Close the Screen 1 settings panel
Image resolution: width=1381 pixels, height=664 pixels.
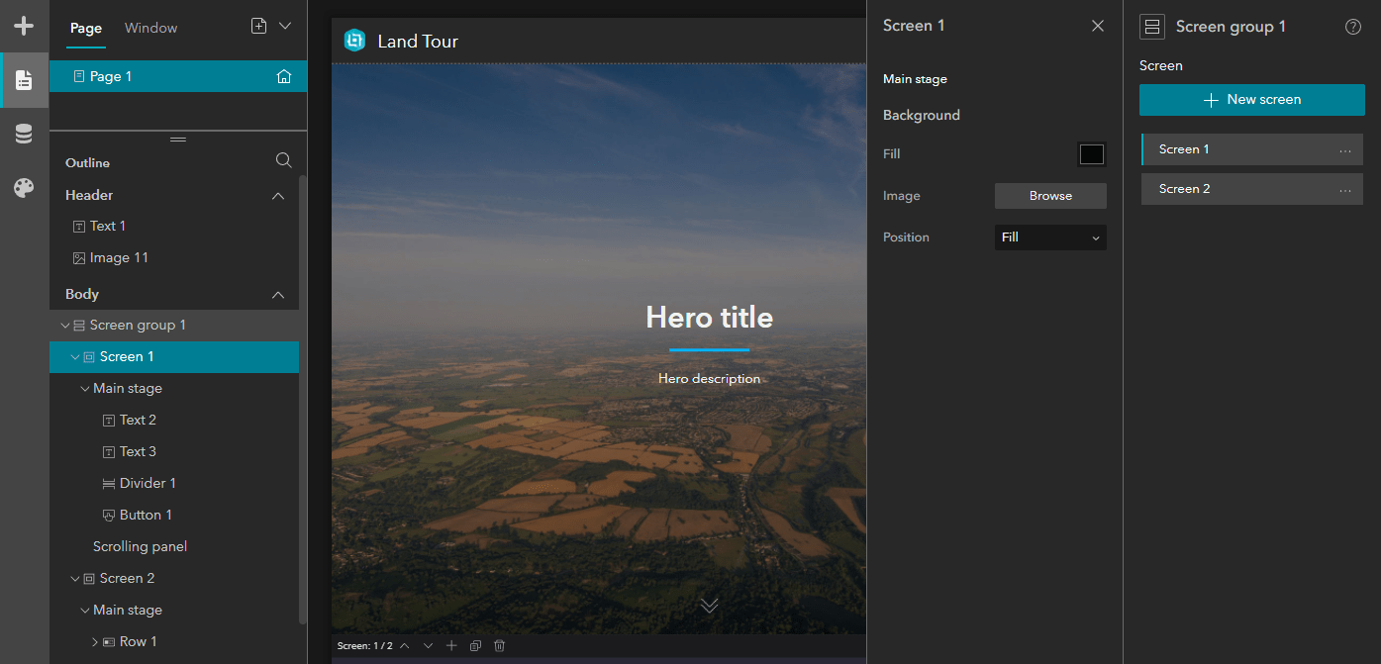[1098, 26]
